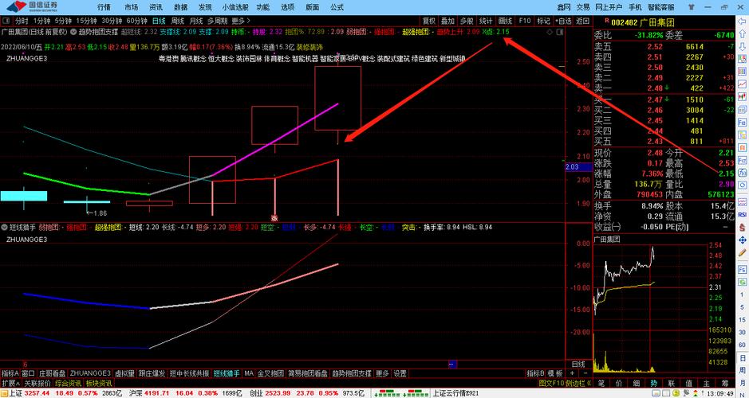Open the 复权 adjustment dropdown

429,21
